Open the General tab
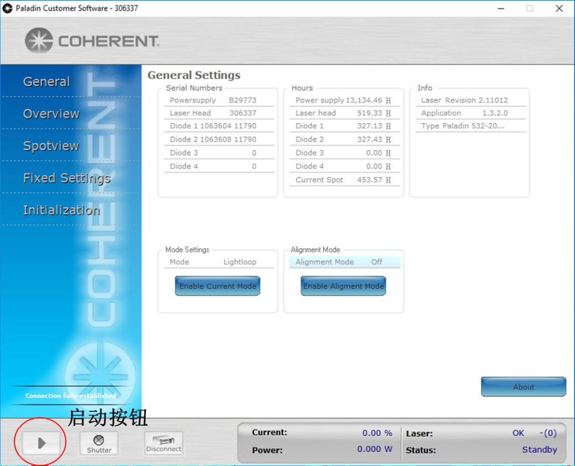 [x=46, y=82]
